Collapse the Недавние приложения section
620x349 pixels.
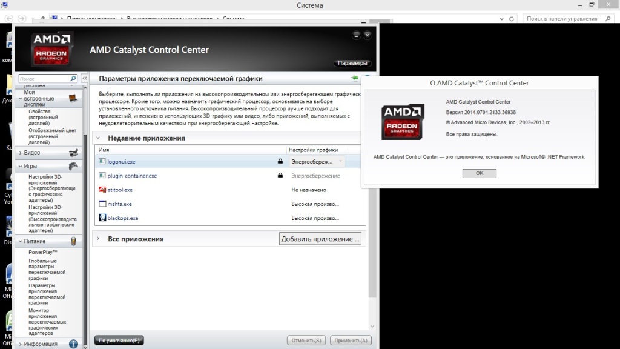[99, 138]
